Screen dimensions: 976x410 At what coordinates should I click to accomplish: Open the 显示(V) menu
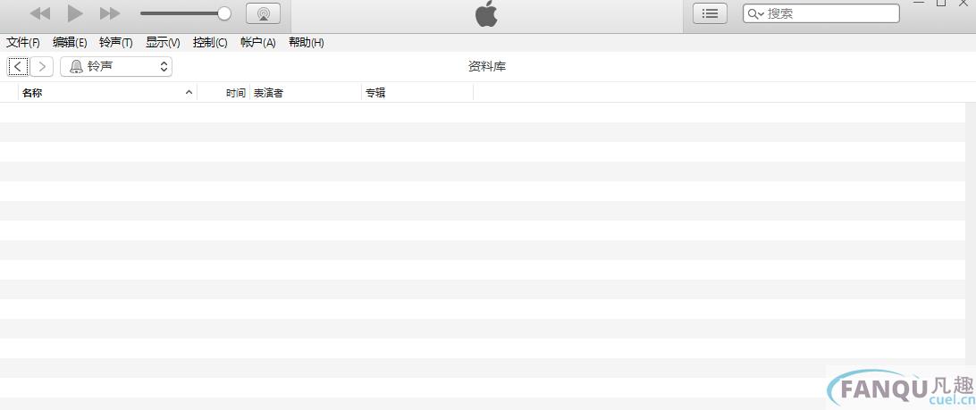click(163, 42)
